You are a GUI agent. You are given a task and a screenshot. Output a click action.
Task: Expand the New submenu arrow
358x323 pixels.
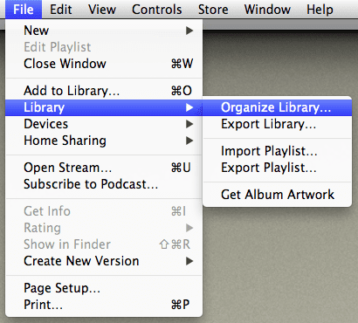pyautogui.click(x=189, y=31)
